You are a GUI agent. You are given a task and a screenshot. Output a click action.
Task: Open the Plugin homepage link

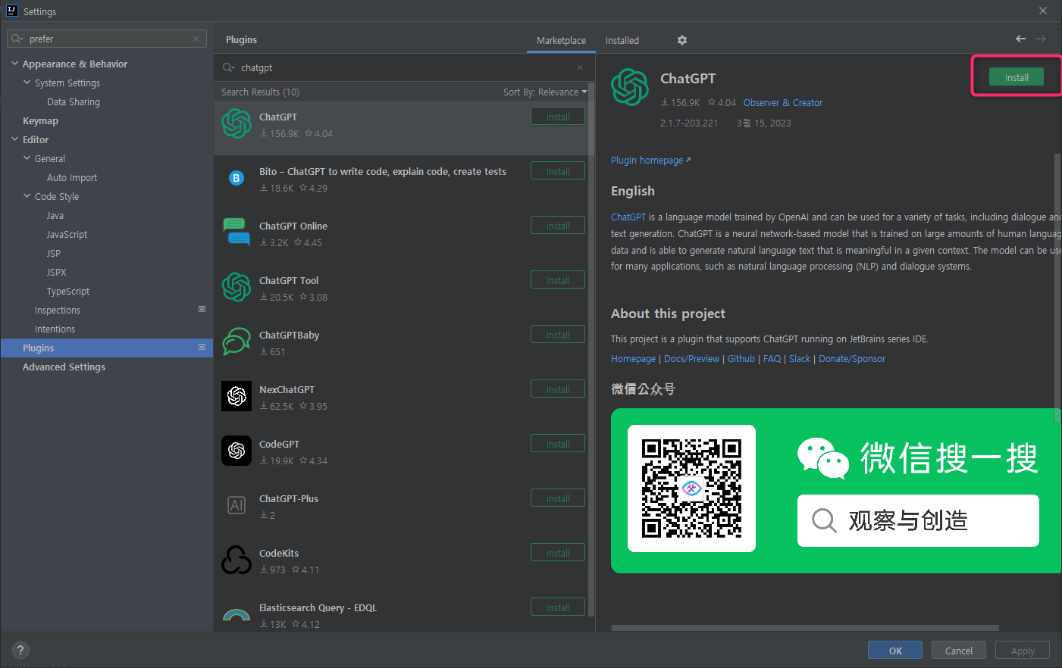647,160
